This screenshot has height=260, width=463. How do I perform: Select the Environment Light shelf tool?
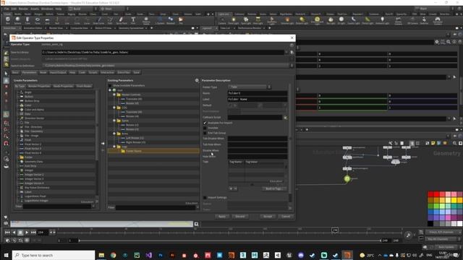317,20
